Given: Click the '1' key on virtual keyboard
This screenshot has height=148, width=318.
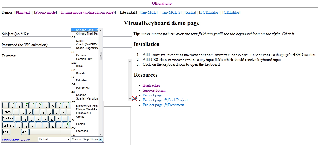Looking at the screenshot, I should tap(12, 105).
